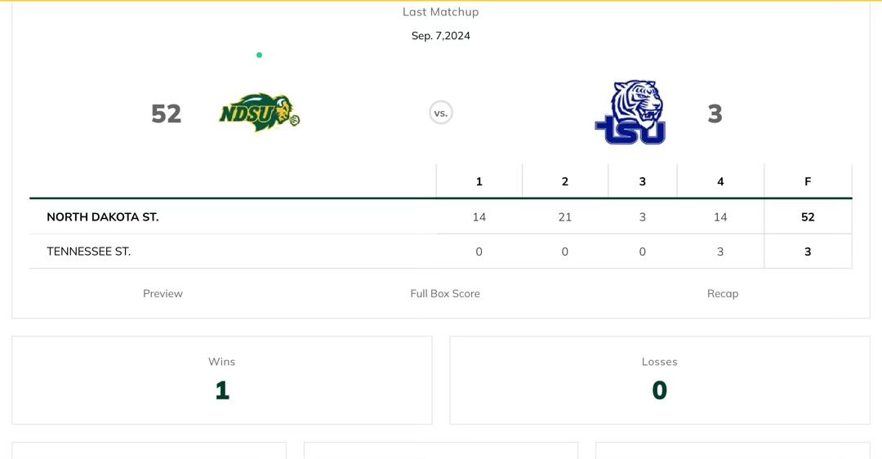The image size is (882, 459).
Task: Click NDSU's large score of 52
Action: (x=167, y=114)
